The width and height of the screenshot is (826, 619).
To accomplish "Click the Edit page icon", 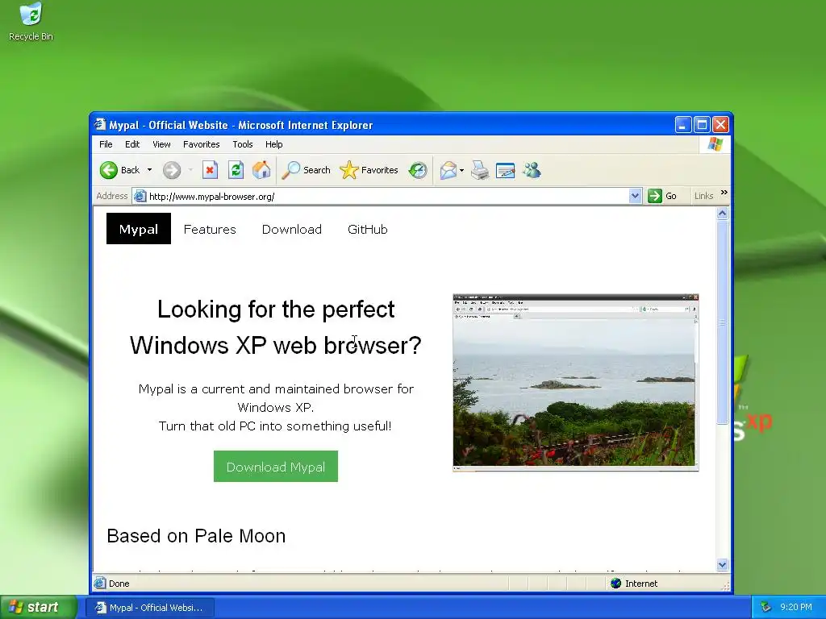I will point(505,170).
